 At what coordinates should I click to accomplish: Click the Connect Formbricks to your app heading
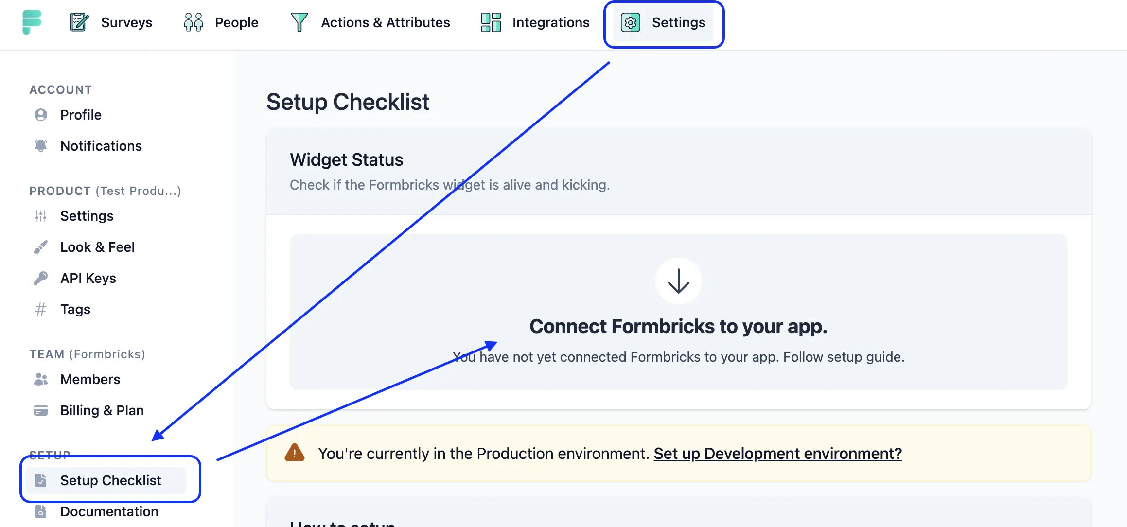[678, 326]
